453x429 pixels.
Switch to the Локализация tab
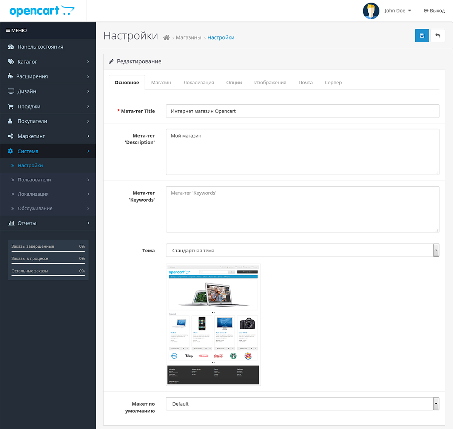(199, 83)
